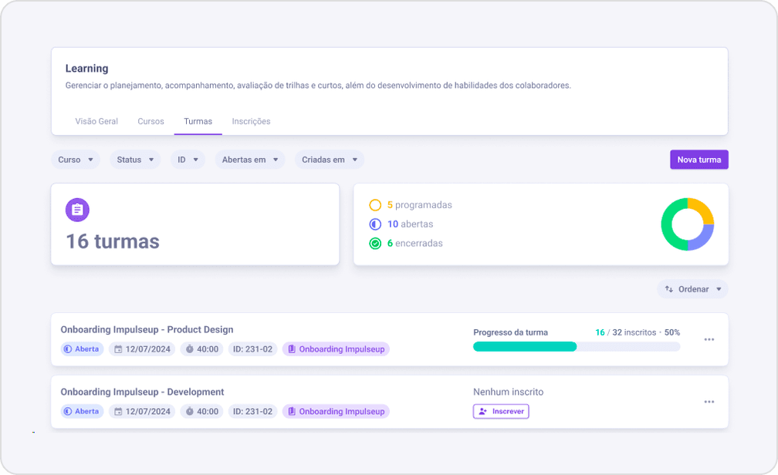Click the Learning page heading
778x475 pixels.
point(86,69)
